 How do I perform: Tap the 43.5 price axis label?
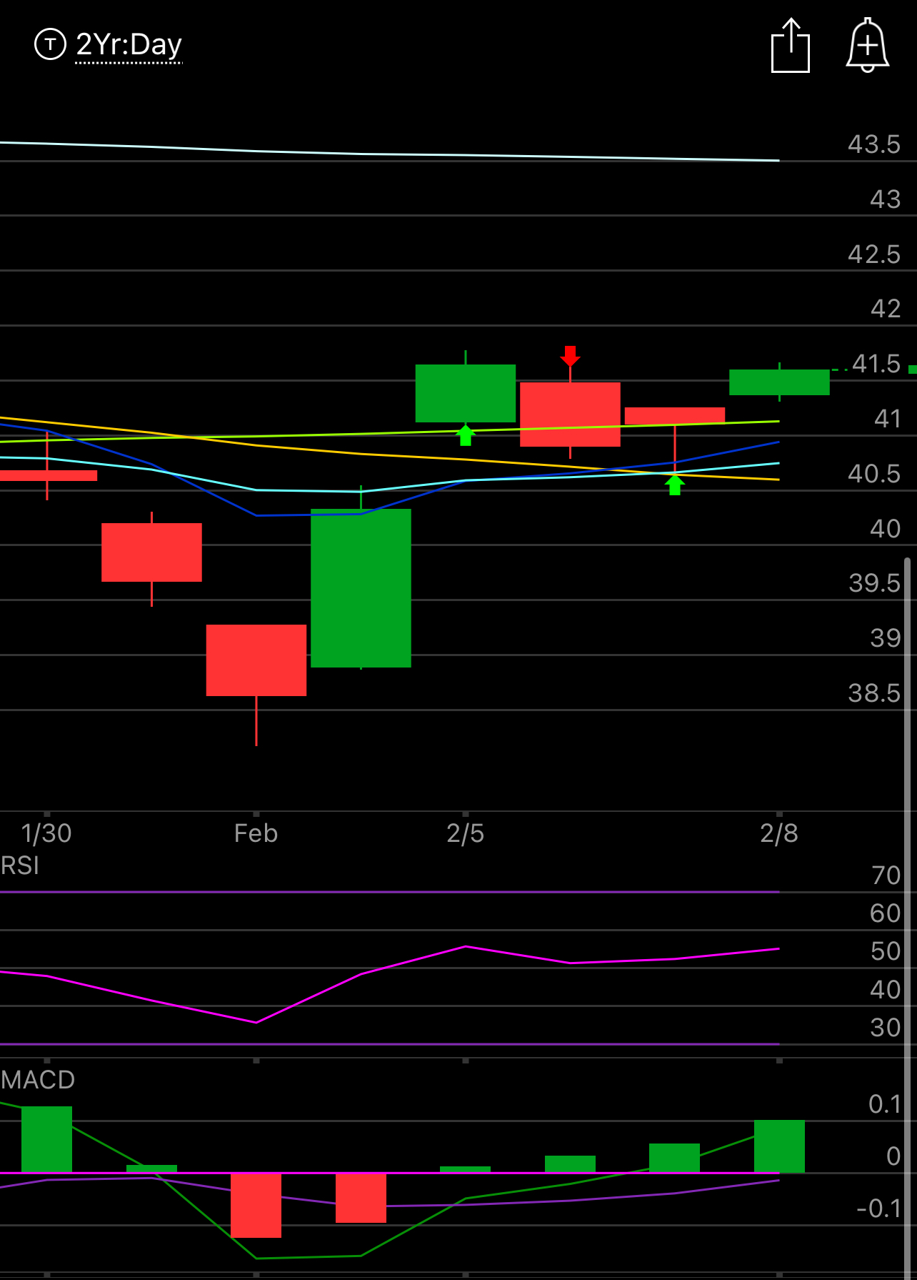pos(874,144)
